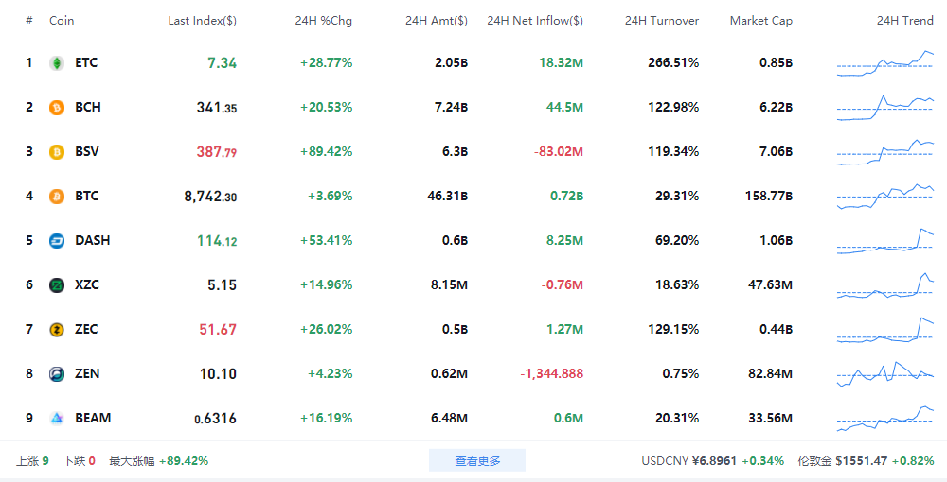Viewport: 947px width, 482px height.
Task: Select the ZEC coin name
Action: pyautogui.click(x=86, y=330)
